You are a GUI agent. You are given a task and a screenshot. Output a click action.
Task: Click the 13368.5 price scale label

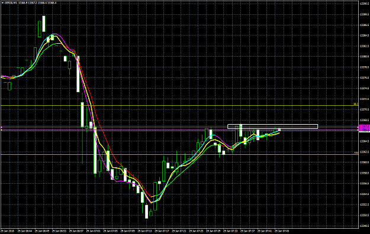(364, 120)
